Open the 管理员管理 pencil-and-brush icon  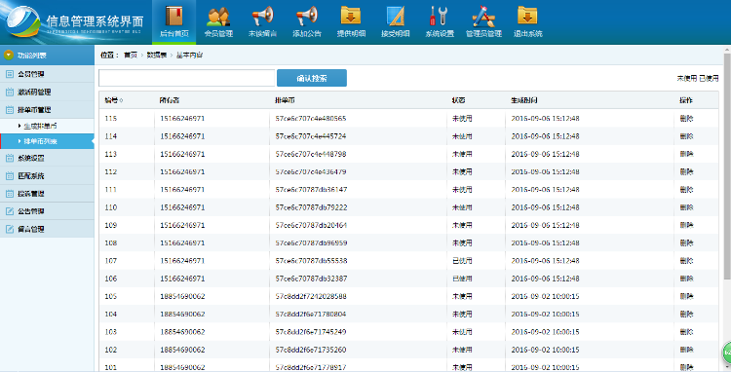click(x=483, y=17)
